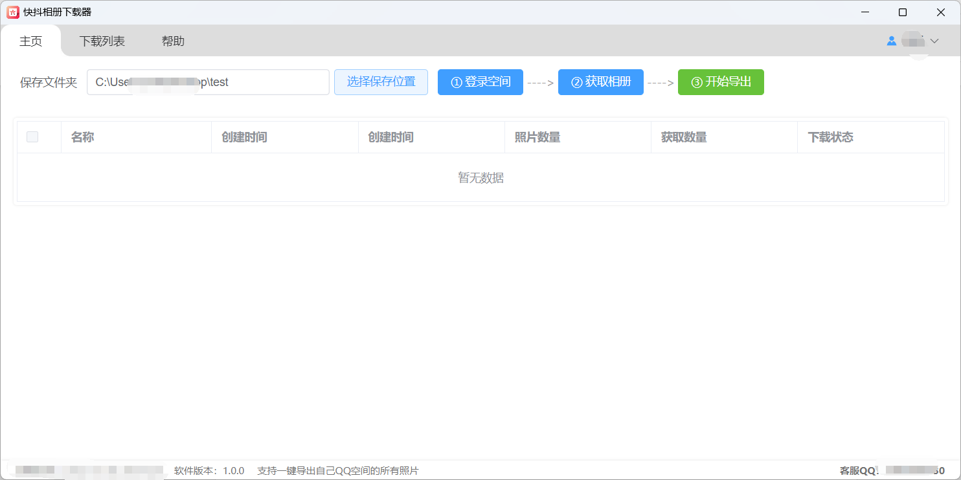This screenshot has width=961, height=480.
Task: Open the 下载列表 tab
Action: click(102, 41)
